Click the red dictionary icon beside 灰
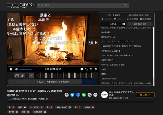The width and height of the screenshot is (163, 115). pos(80,107)
